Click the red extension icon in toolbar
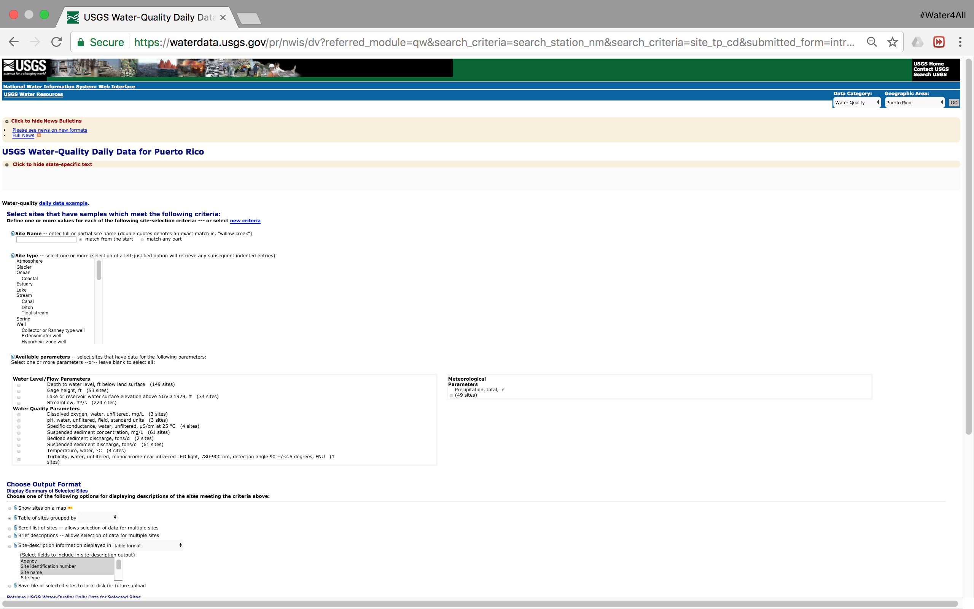 (939, 42)
